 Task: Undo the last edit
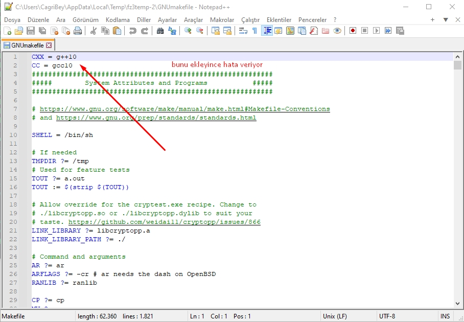132,31
